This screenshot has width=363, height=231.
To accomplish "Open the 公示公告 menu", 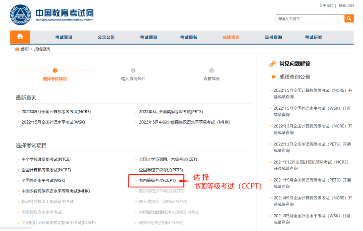I will click(106, 37).
